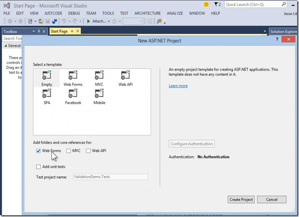This screenshot has height=217, width=299.
Task: Click the New Project toolbar icon
Action: click(30, 21)
